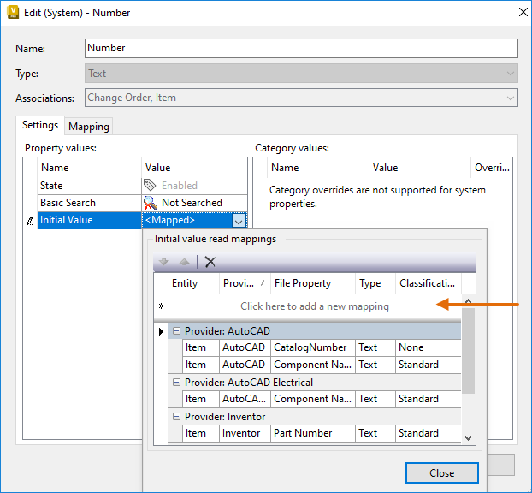Click the move-up arrow in mappings toolbar

click(x=184, y=262)
